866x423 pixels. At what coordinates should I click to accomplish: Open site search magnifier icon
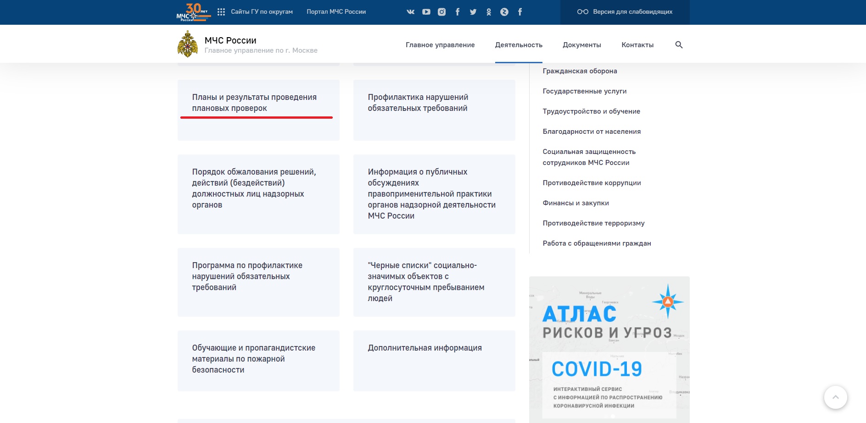(679, 45)
